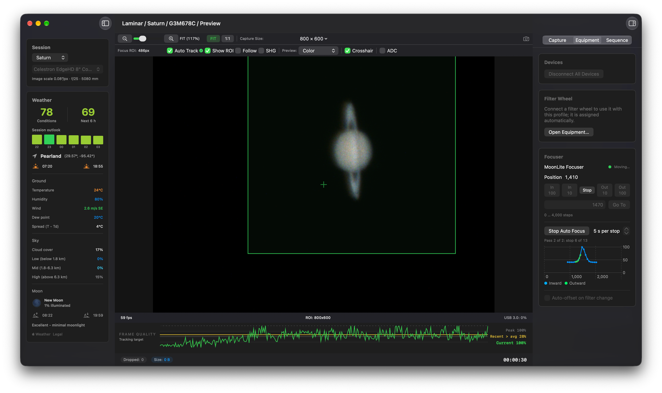
Task: Uncheck the Auto Track checkbox
Action: tap(170, 51)
